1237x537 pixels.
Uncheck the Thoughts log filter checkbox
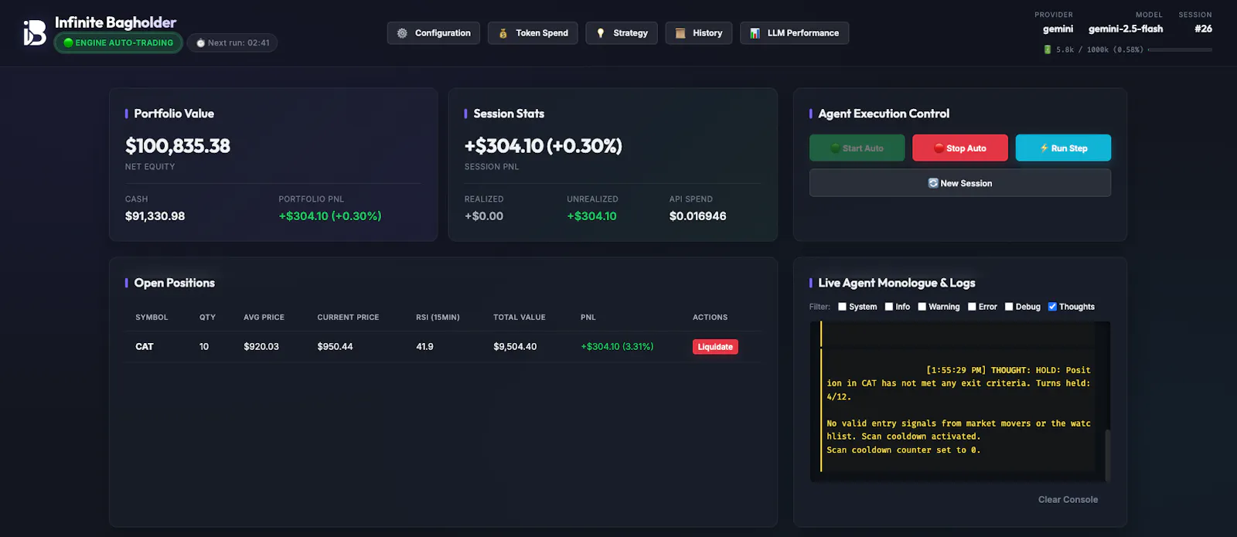coord(1052,307)
